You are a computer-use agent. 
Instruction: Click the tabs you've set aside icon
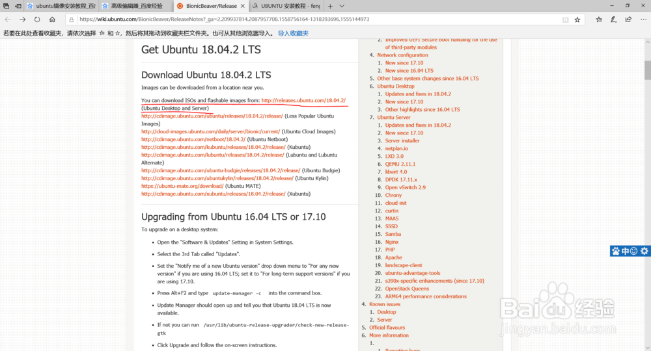click(x=7, y=6)
